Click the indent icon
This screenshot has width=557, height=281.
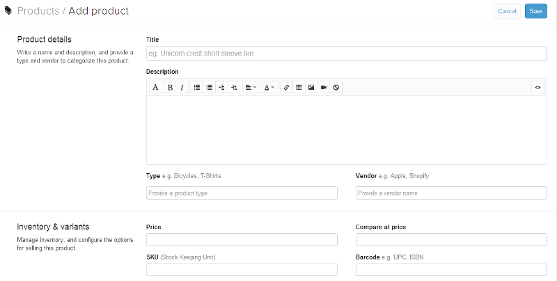point(234,88)
